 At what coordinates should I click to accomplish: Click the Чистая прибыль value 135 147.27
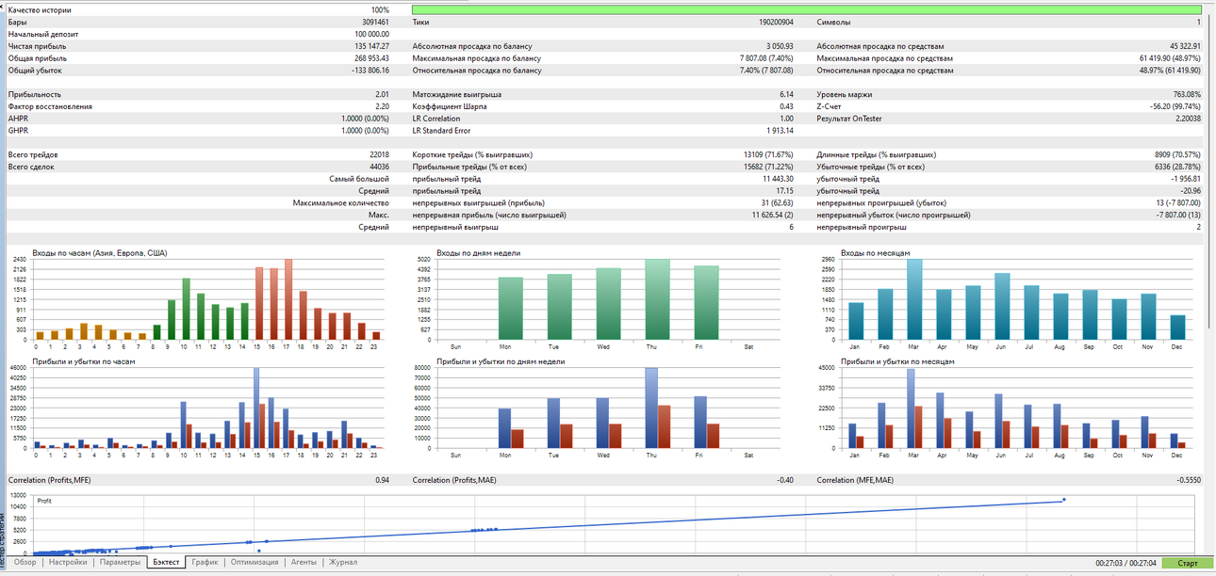click(x=371, y=46)
